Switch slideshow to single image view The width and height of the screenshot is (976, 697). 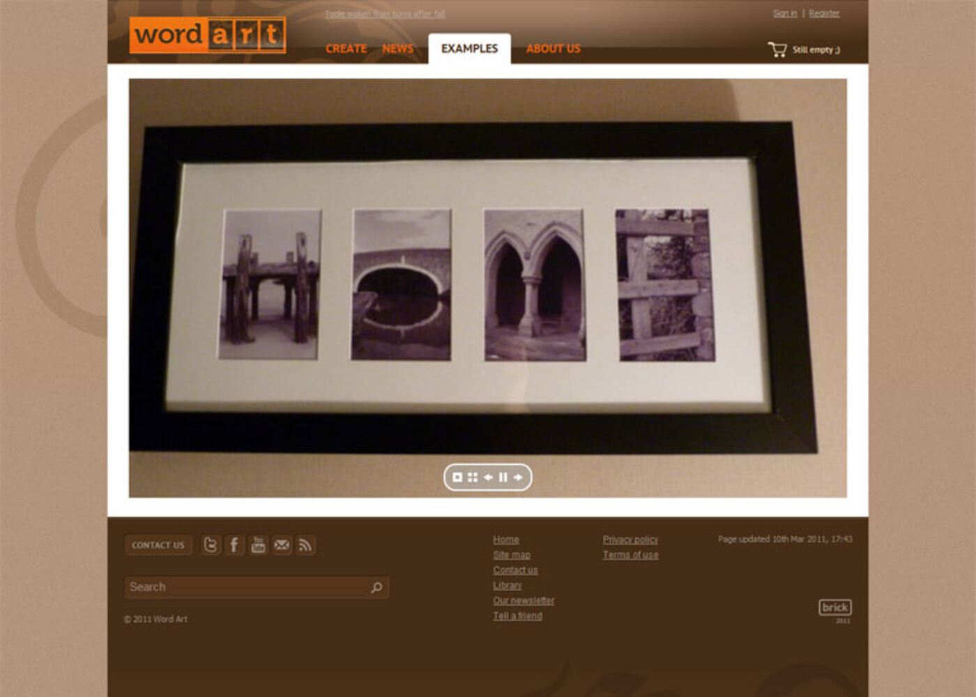point(457,477)
